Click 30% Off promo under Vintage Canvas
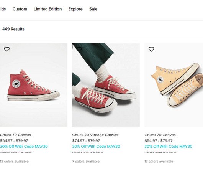This screenshot has width=203, height=170. click(96, 147)
